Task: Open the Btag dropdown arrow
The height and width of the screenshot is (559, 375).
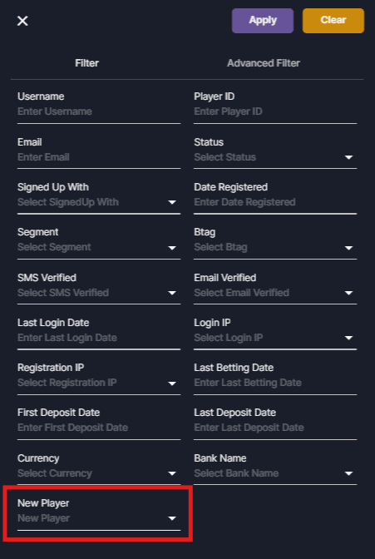Action: pos(348,247)
